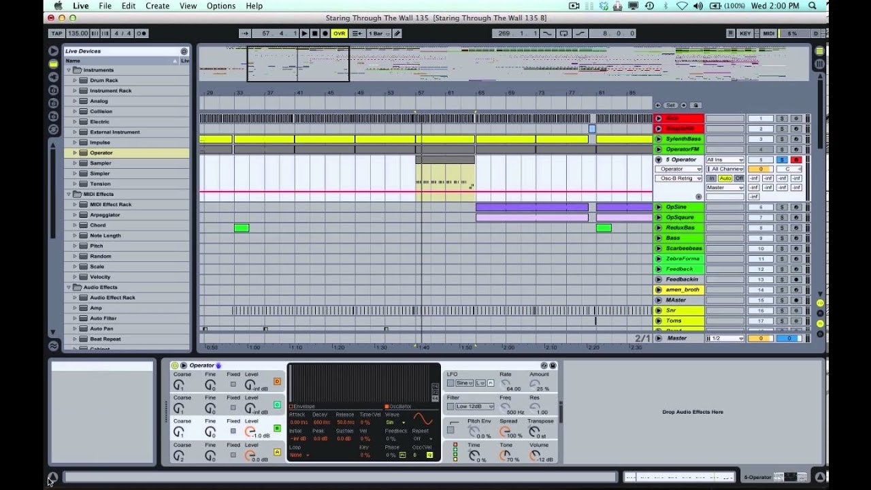The height and width of the screenshot is (490, 871).
Task: Open the All Ins input dropdown
Action: tap(724, 160)
